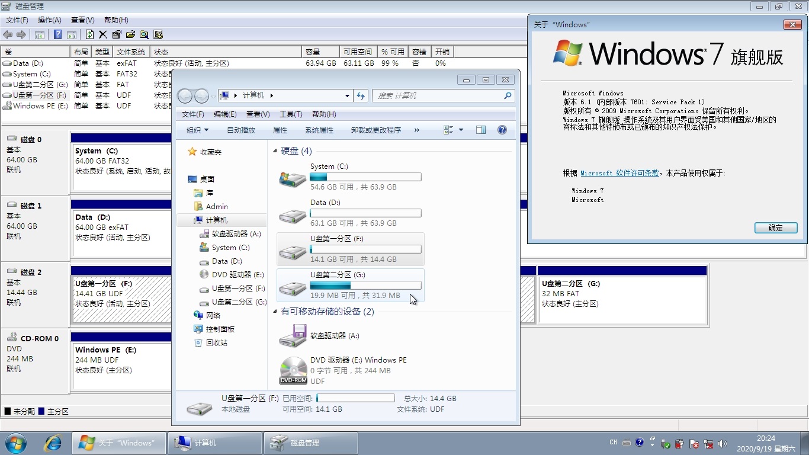Click Back arrow in Disk Management toolbar
This screenshot has height=455, width=809.
pyautogui.click(x=8, y=35)
